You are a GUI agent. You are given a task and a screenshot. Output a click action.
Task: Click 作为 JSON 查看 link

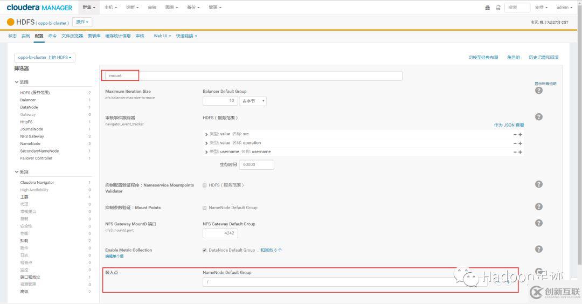pyautogui.click(x=509, y=125)
